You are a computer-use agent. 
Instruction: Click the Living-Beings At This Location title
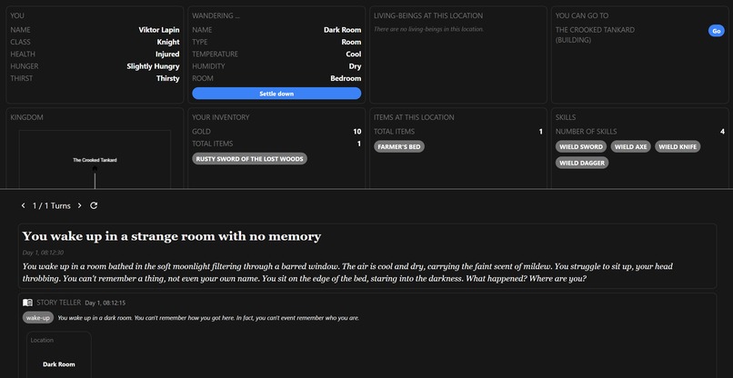point(428,15)
